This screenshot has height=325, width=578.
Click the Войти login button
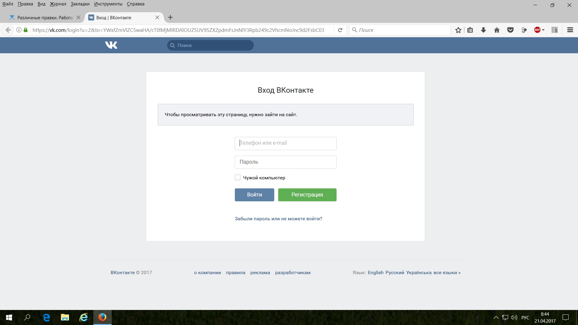coord(254,195)
